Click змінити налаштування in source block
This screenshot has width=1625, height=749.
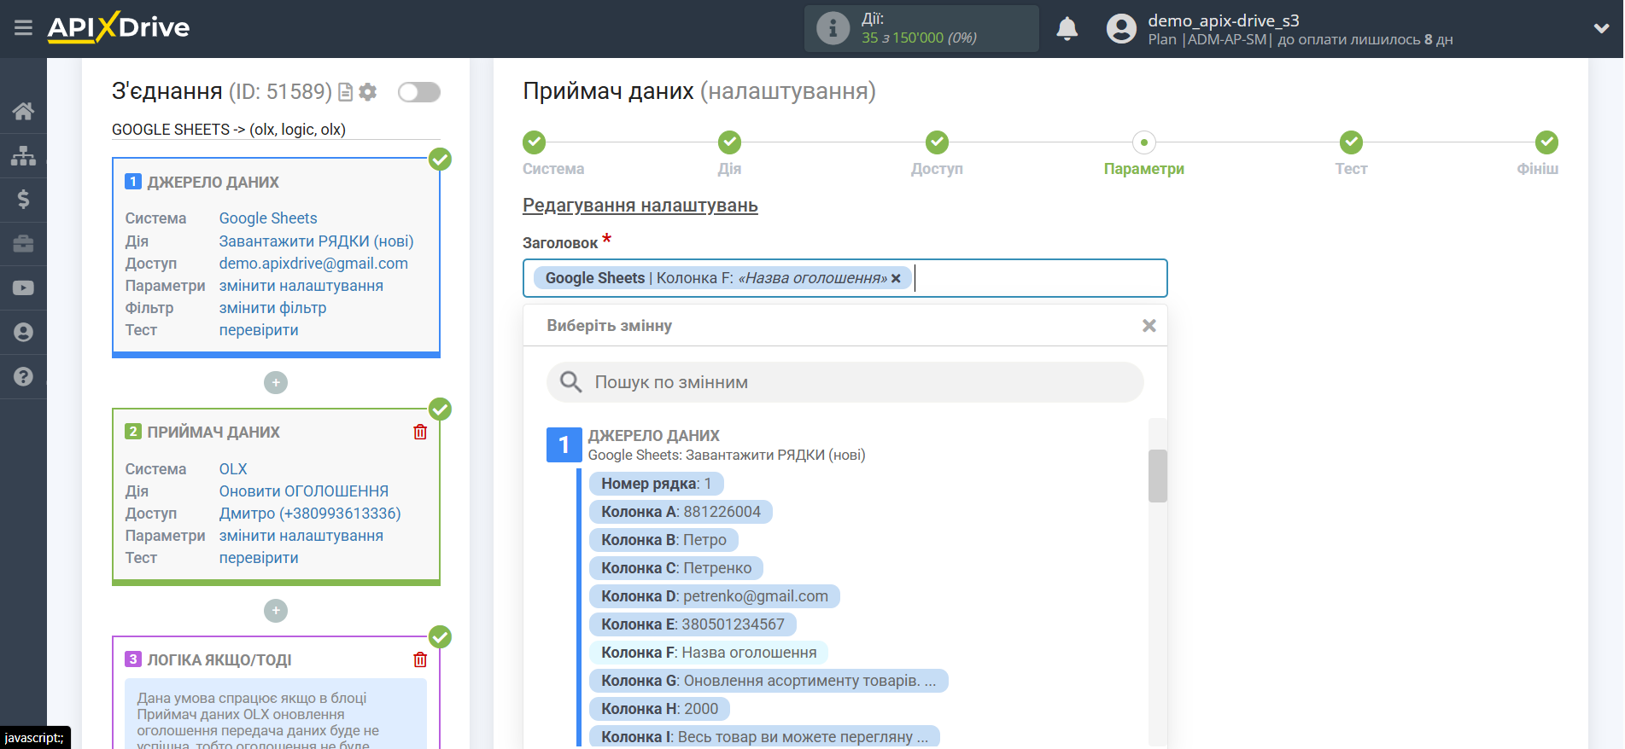pos(301,286)
